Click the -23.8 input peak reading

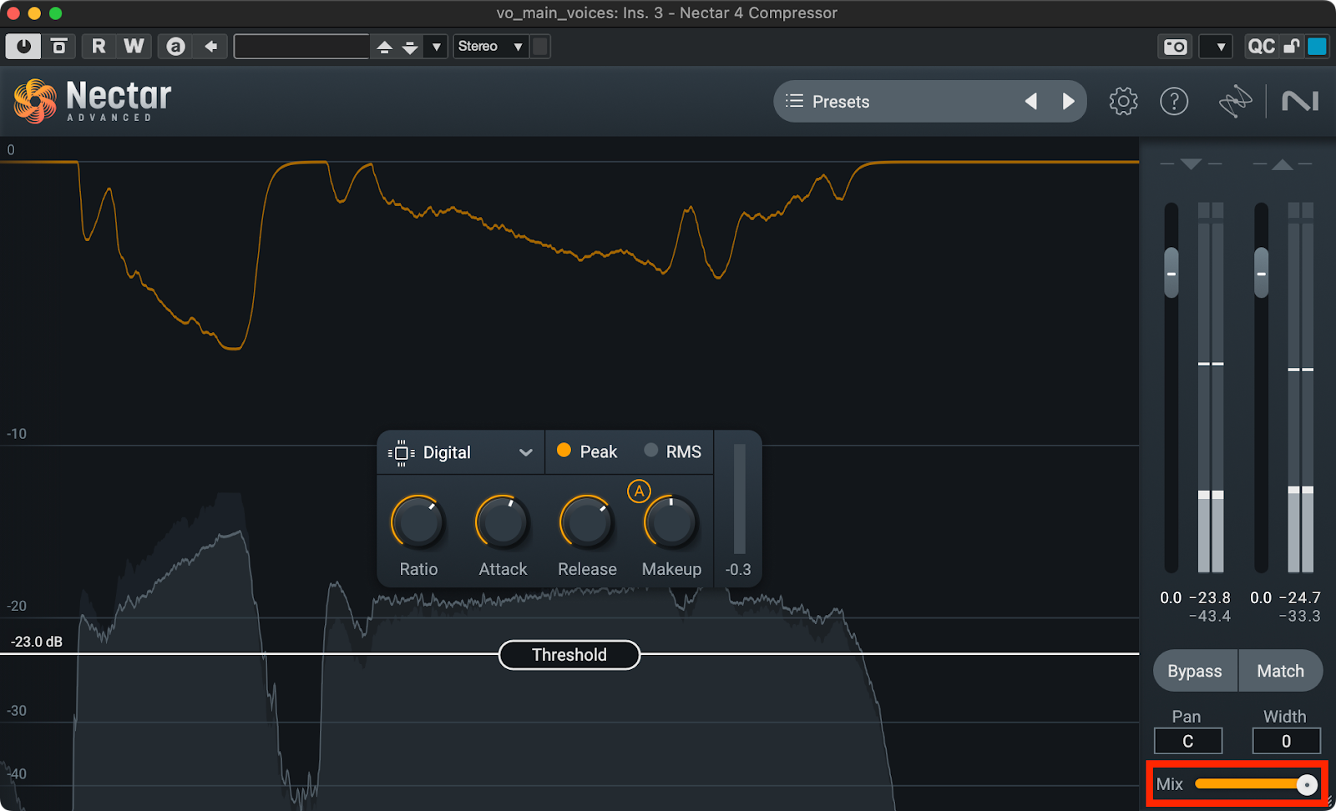[x=1210, y=598]
